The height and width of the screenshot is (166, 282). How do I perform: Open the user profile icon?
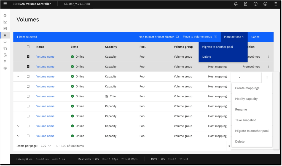265,4
